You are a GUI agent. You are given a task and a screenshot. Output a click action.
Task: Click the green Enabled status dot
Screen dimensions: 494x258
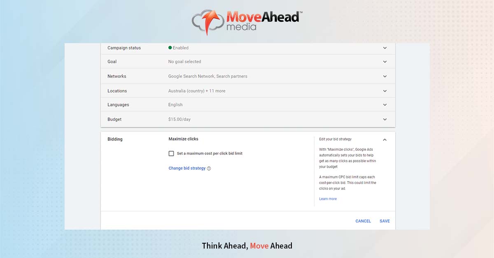click(170, 48)
